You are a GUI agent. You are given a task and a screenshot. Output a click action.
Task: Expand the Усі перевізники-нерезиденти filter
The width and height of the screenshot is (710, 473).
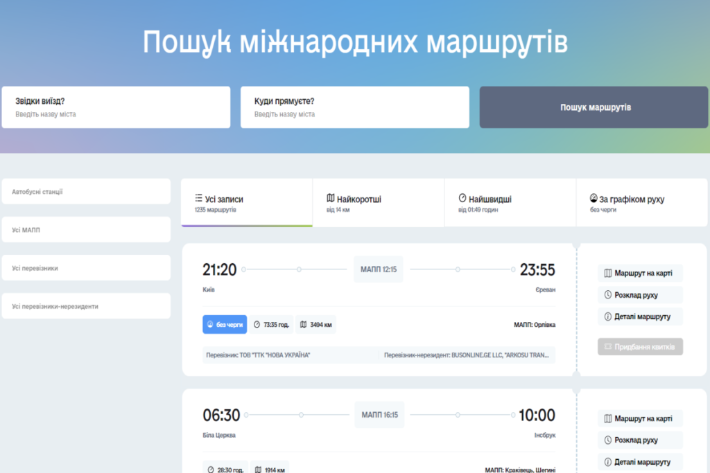coord(86,305)
